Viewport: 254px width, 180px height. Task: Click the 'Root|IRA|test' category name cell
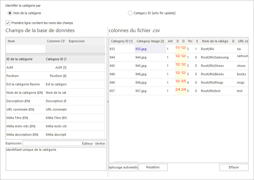pyautogui.click(x=215, y=91)
